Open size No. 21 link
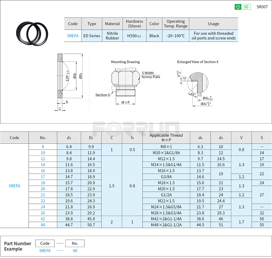 43,195
